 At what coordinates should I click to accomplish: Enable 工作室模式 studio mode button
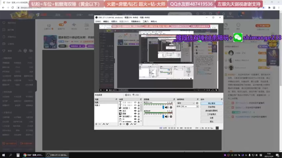click(211, 114)
